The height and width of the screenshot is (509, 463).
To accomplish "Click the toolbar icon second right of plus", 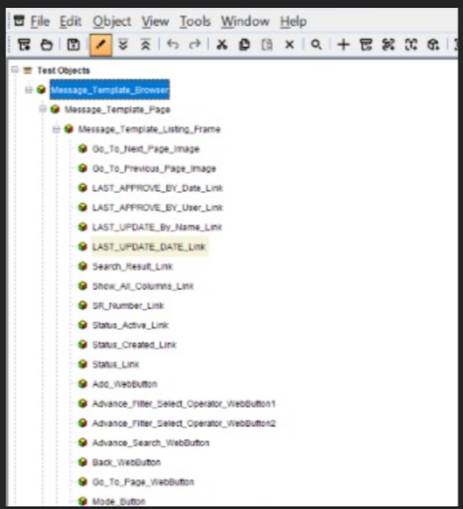I will tap(388, 45).
